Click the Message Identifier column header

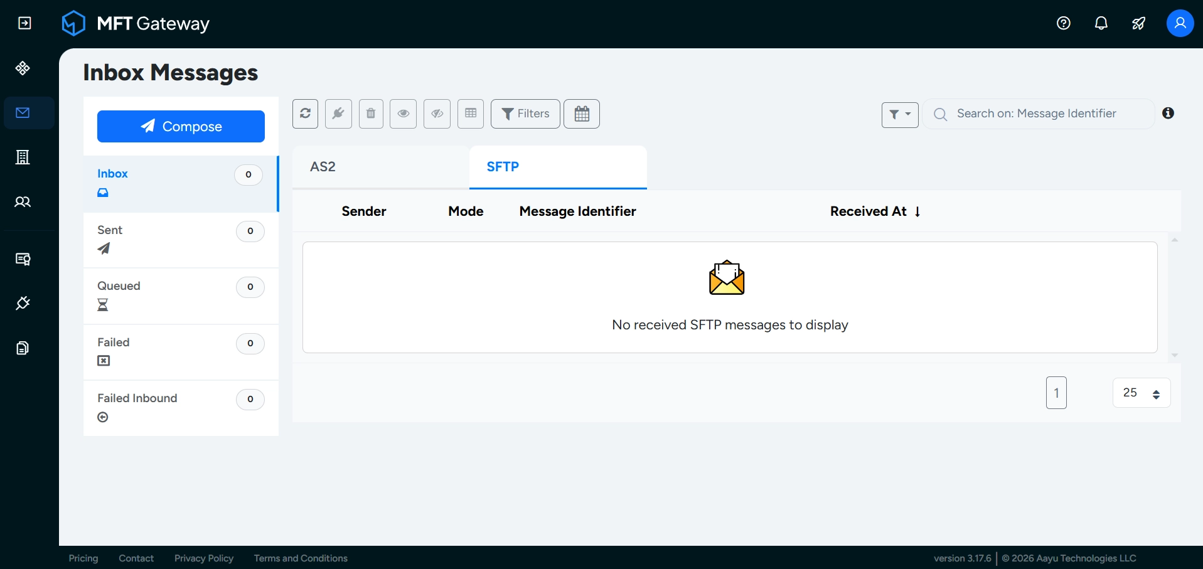pos(578,211)
